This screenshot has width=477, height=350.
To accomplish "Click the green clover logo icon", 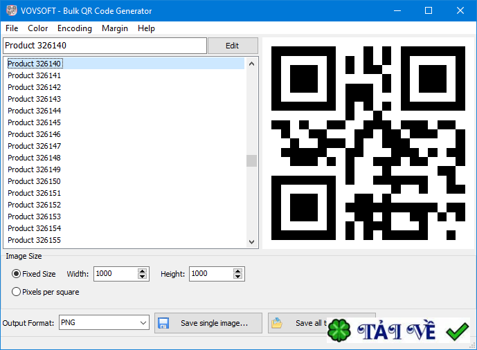I will coord(339,331).
